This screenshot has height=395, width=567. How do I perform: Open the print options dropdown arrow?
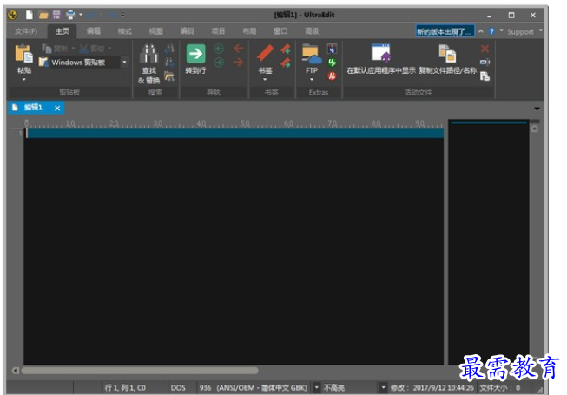pos(81,15)
